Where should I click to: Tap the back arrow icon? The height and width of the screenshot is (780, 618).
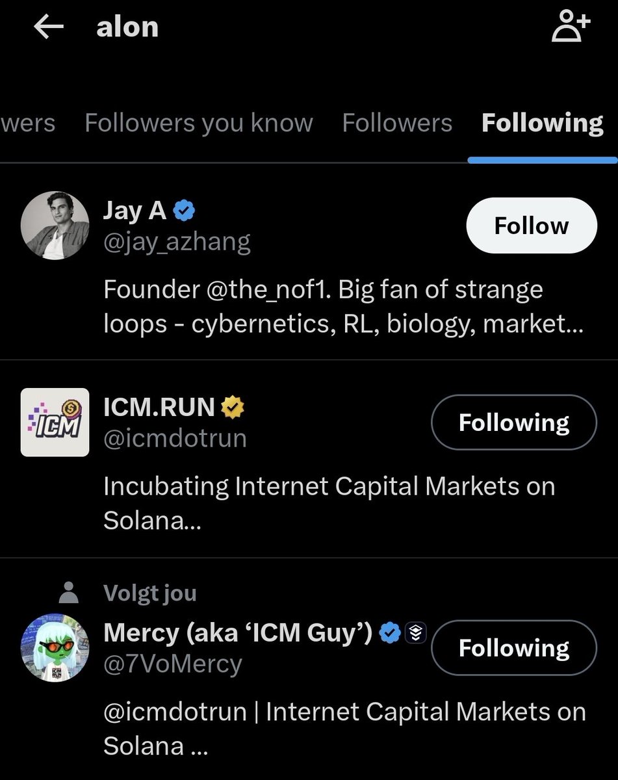tap(49, 27)
